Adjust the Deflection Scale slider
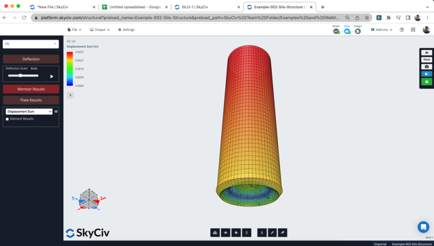The height and width of the screenshot is (246, 434). [x=20, y=75]
